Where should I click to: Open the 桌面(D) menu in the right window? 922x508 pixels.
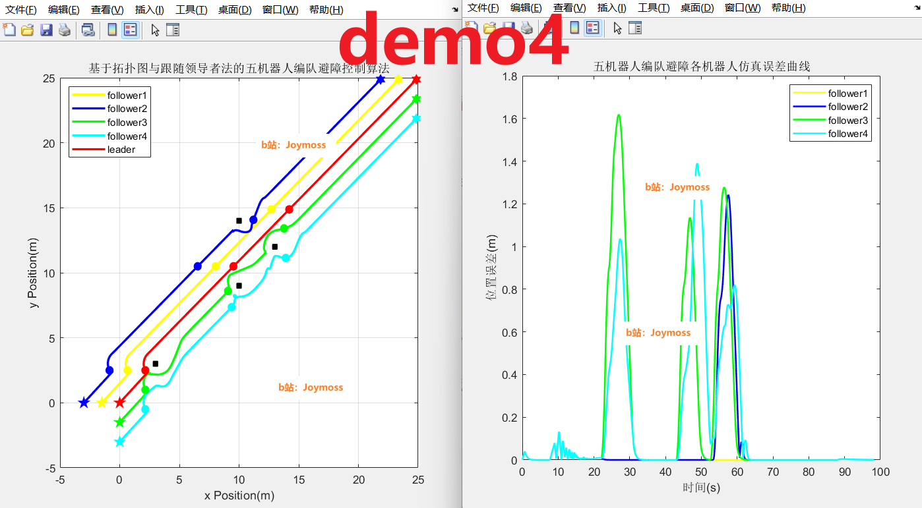click(697, 8)
